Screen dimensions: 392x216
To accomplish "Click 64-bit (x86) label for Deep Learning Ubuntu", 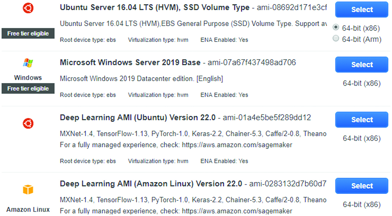I will (x=362, y=138).
